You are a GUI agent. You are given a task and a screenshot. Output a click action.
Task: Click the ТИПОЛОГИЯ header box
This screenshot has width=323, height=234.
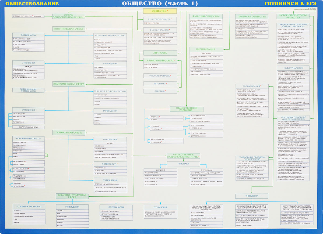point(252,196)
